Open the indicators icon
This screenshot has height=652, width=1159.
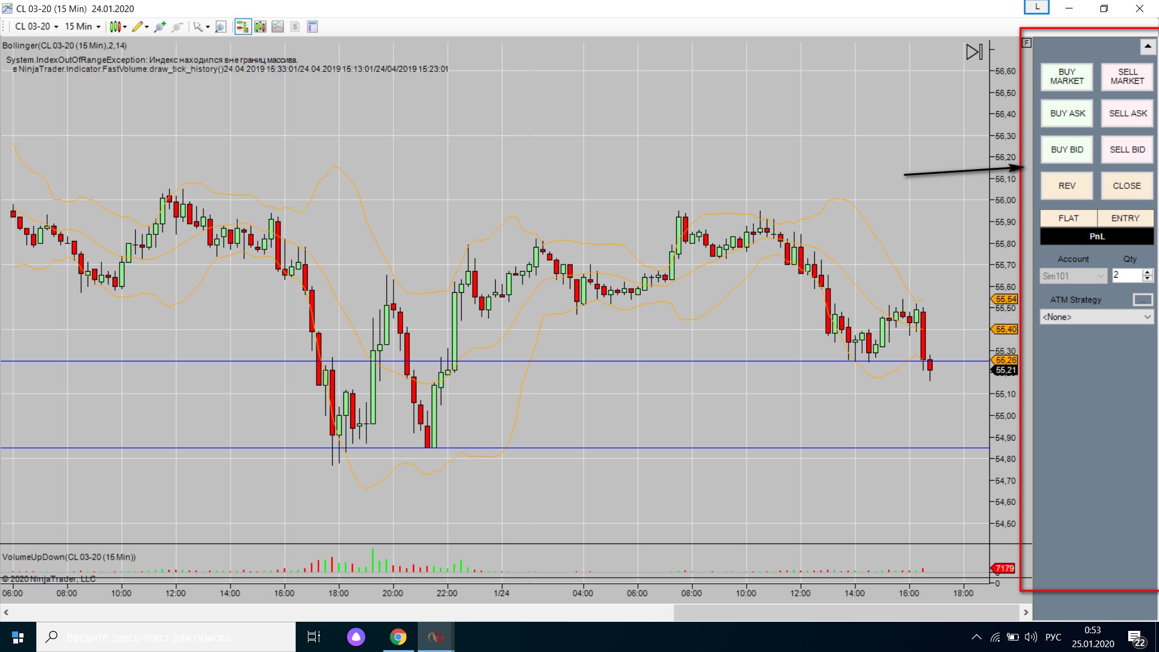point(278,27)
